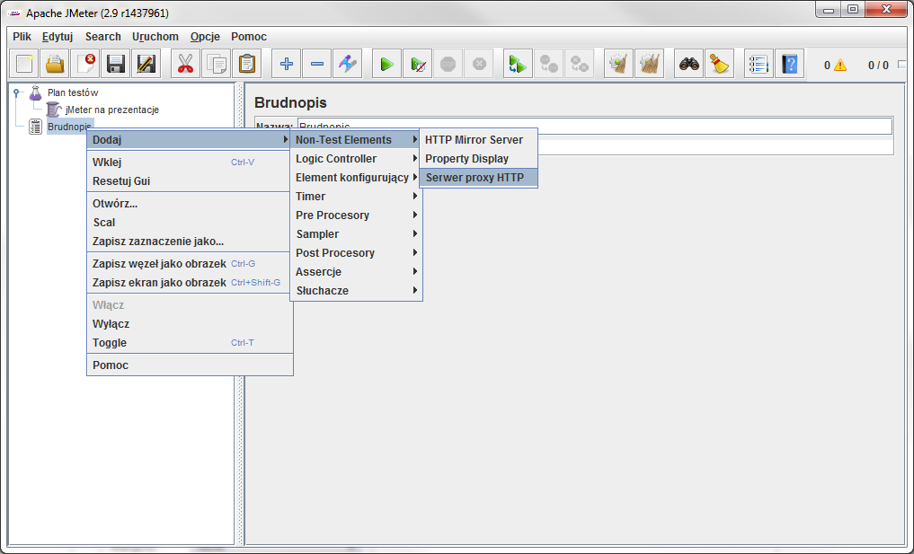Select jMeter na prezentacje tree node

coord(112,110)
